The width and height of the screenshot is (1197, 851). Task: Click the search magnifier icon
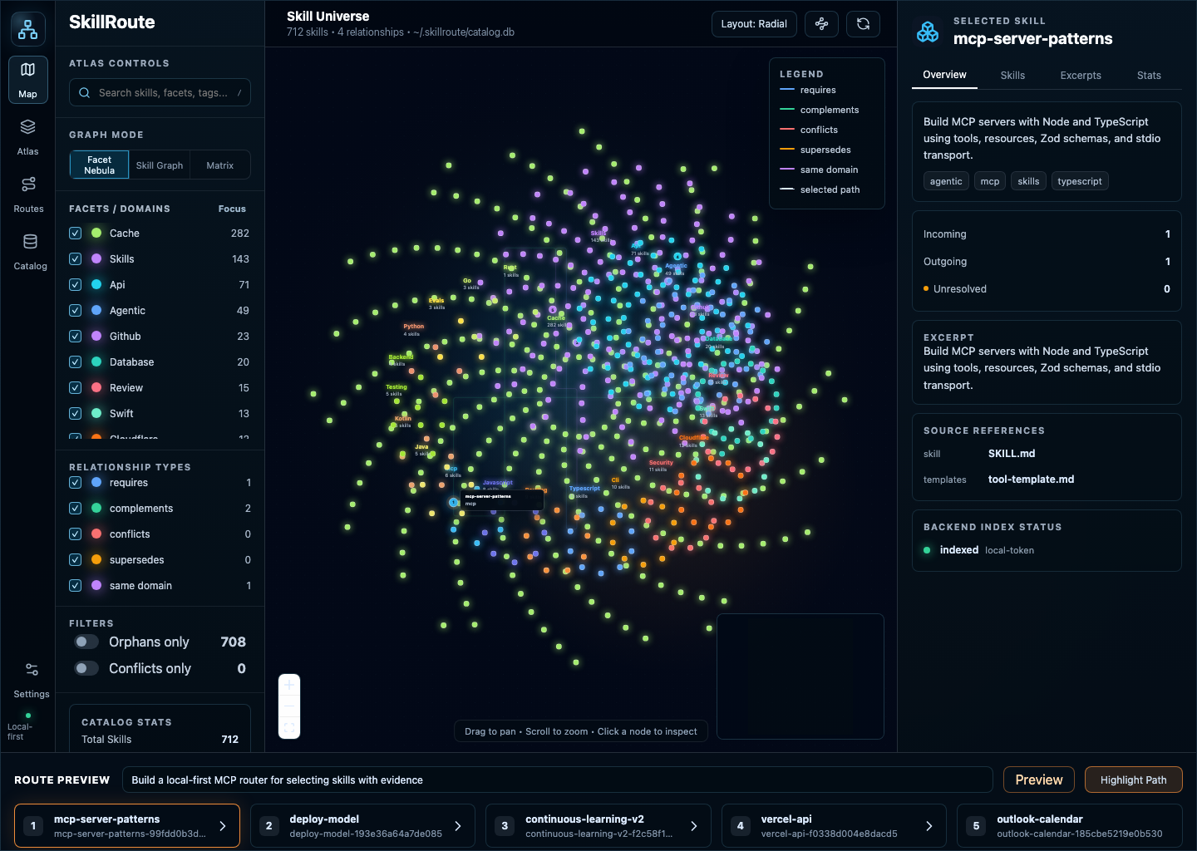(84, 92)
